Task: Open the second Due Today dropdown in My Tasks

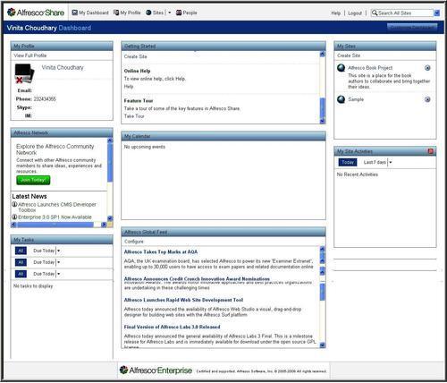Action: (46, 262)
